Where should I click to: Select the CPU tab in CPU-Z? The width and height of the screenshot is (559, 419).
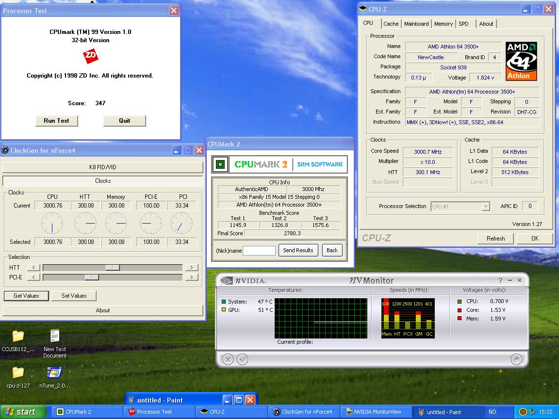coord(368,23)
